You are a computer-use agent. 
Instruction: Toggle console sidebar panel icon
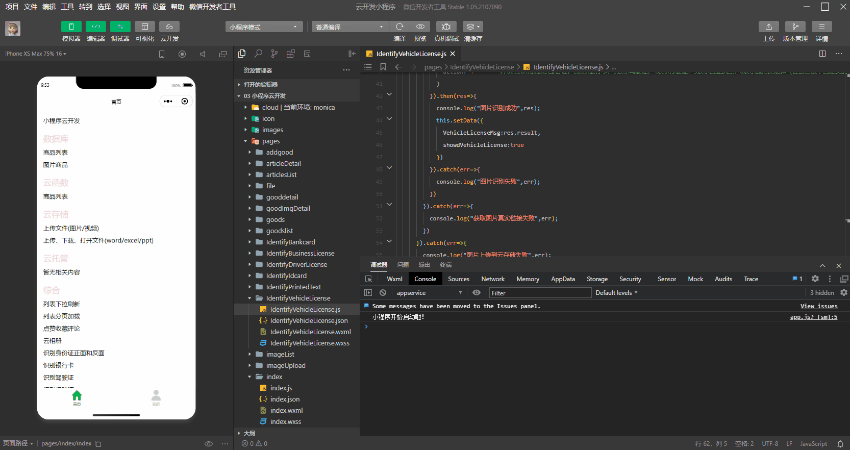[368, 293]
